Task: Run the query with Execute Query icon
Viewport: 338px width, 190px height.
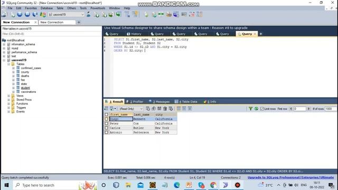Action: tap(20, 14)
